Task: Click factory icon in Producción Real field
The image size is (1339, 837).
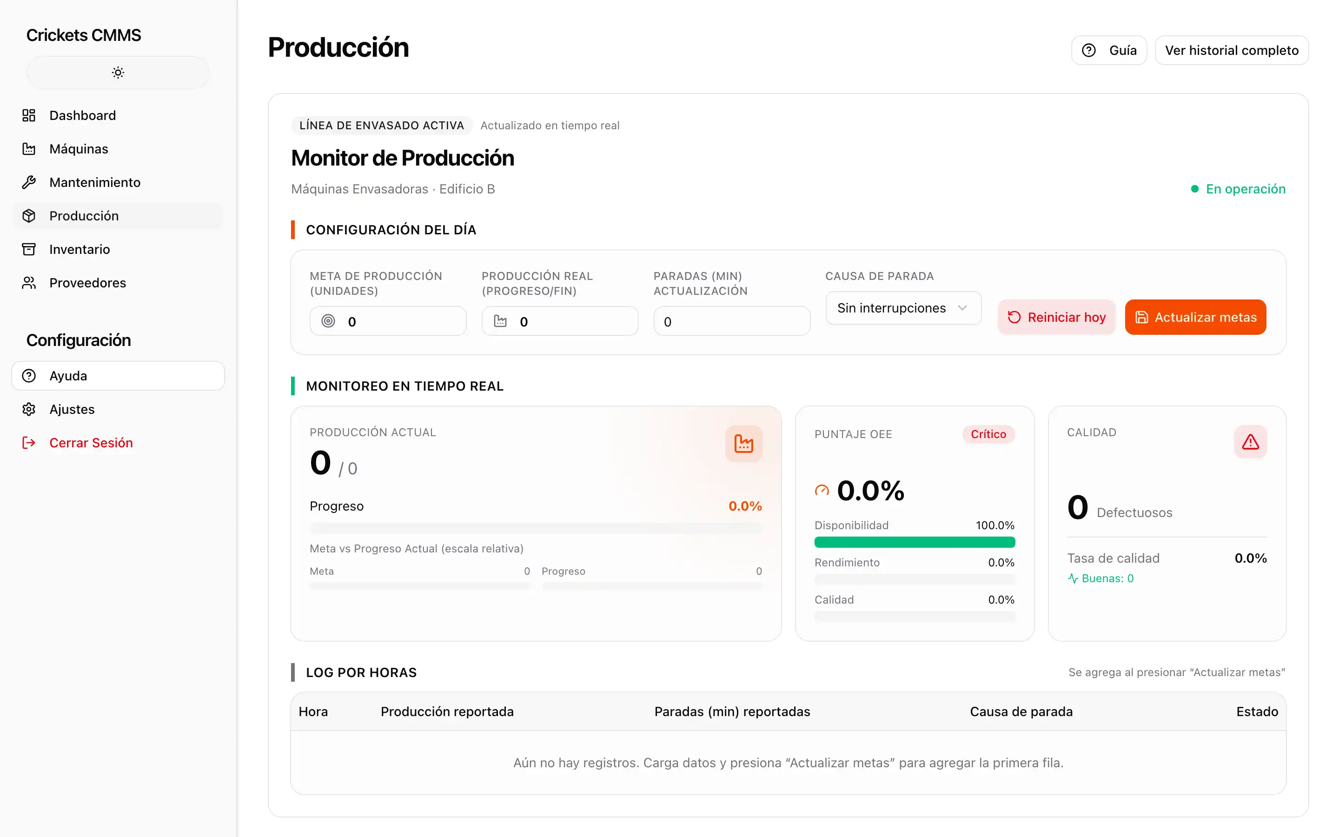Action: [x=500, y=321]
